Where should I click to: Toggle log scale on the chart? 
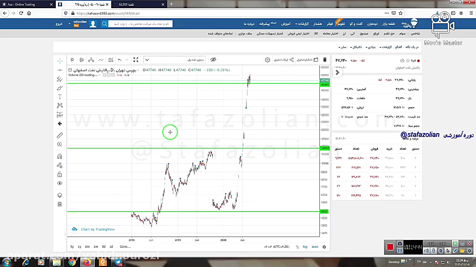pyautogui.click(x=305, y=247)
